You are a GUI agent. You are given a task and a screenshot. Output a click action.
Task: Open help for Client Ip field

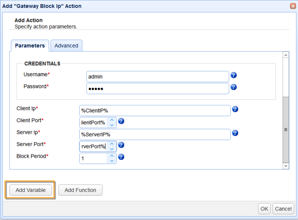click(x=235, y=109)
